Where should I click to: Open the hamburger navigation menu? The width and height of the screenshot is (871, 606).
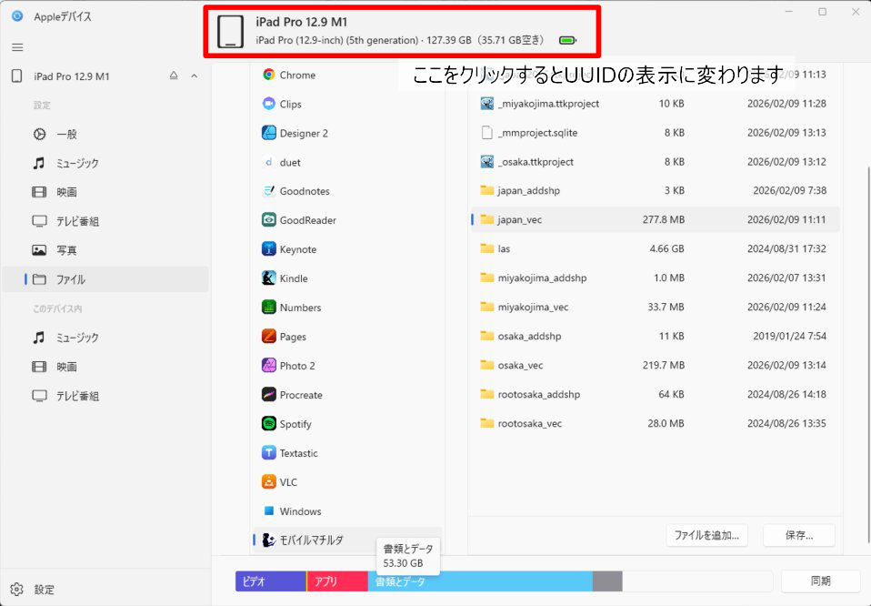pyautogui.click(x=17, y=46)
